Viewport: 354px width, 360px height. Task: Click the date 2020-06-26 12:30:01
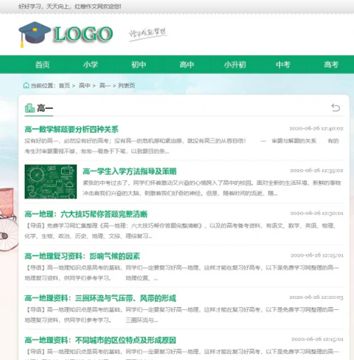316,213
